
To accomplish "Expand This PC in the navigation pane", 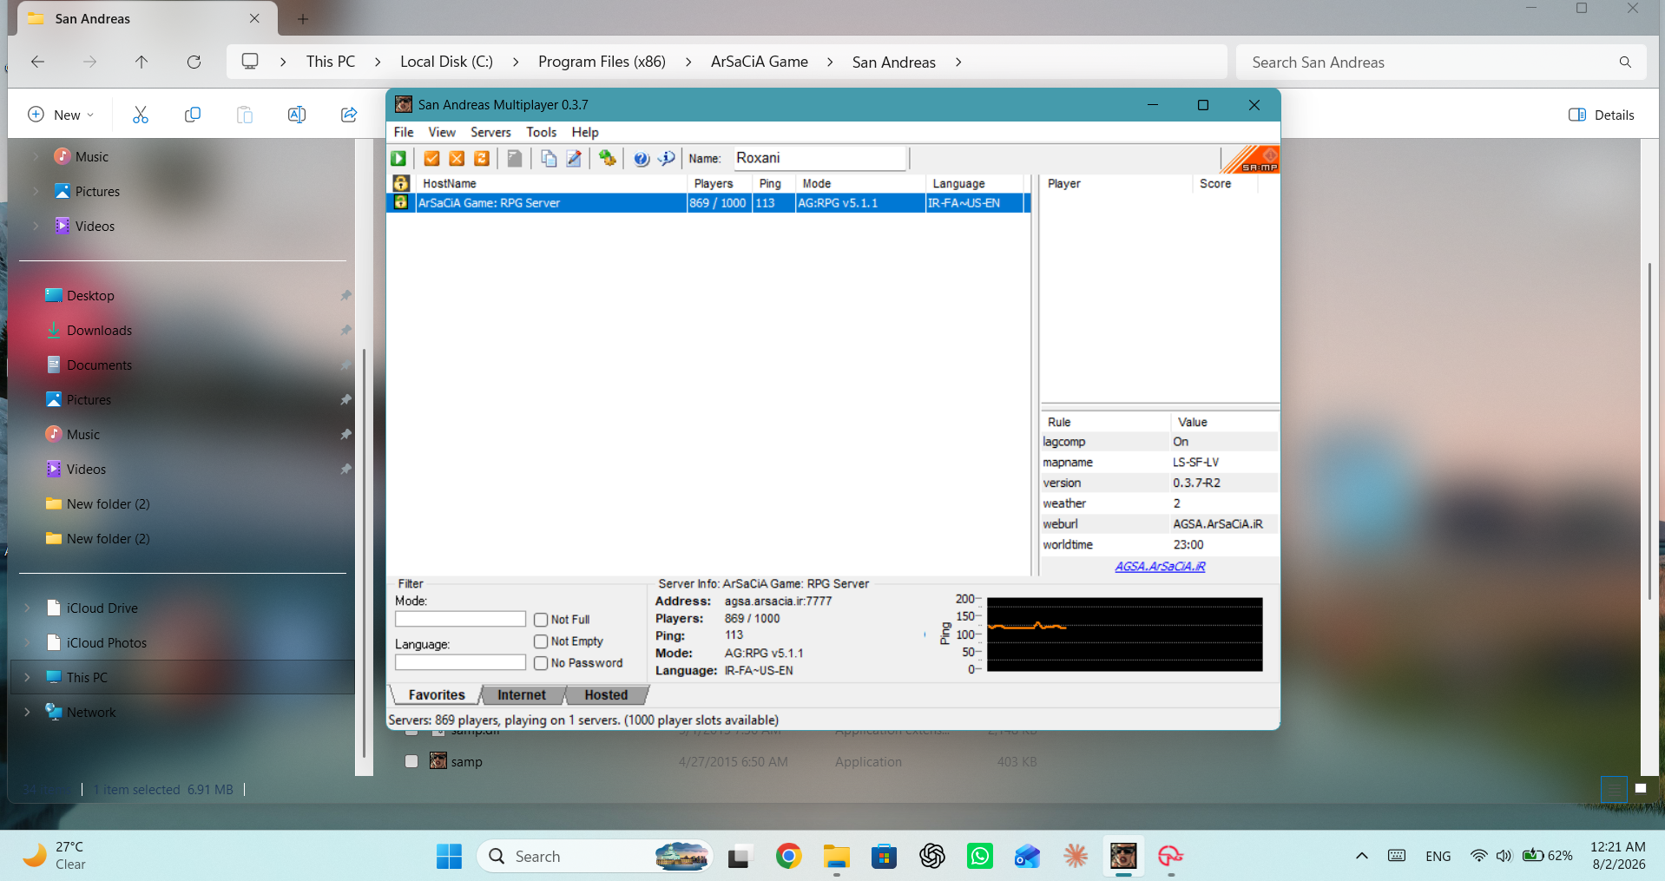I will (x=27, y=677).
